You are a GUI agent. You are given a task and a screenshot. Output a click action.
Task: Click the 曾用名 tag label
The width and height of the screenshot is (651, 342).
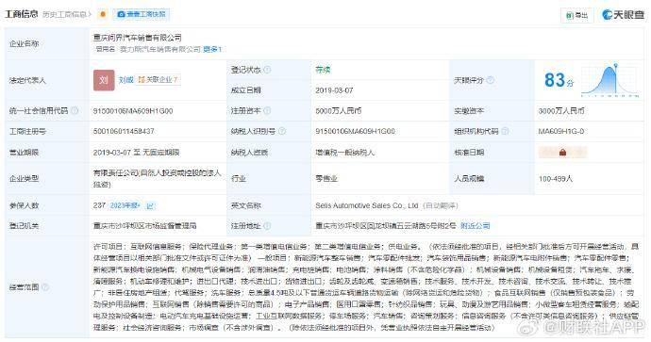[106, 49]
